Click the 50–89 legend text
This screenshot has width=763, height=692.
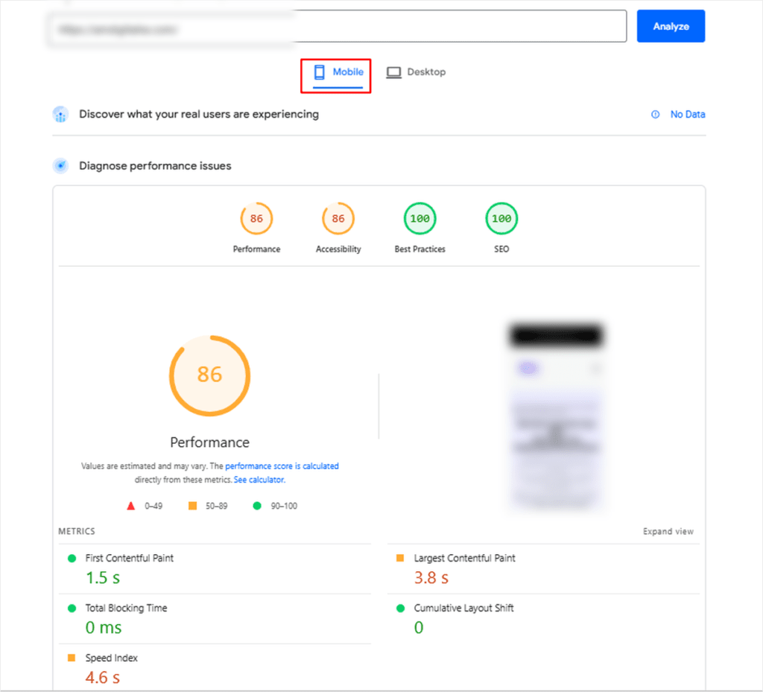click(x=217, y=506)
